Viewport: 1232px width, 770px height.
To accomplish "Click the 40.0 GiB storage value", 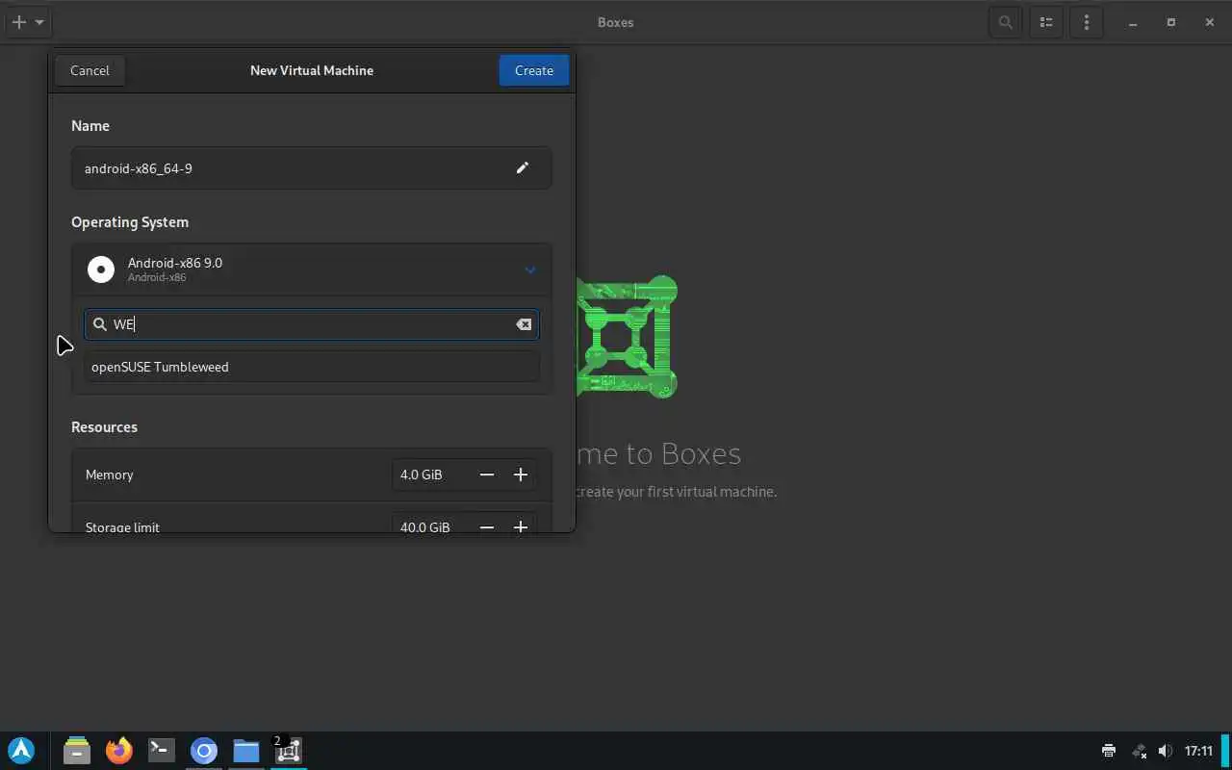I will click(425, 526).
